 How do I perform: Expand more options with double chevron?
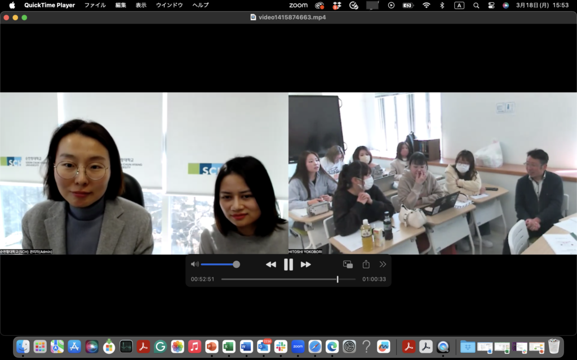pos(383,264)
